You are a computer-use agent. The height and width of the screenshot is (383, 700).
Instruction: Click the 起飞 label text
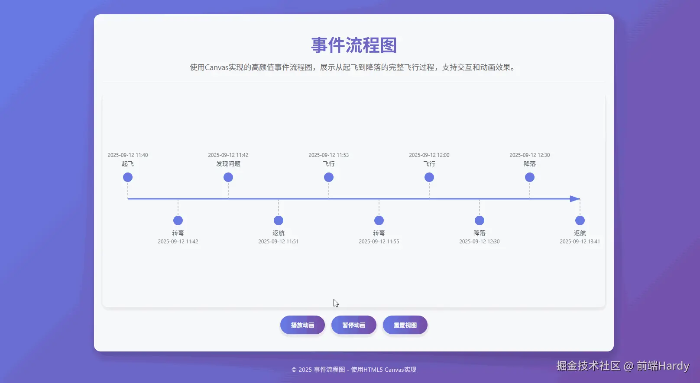(128, 164)
